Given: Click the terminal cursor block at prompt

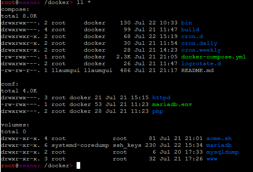Looking at the screenshot, I should (x=79, y=166).
